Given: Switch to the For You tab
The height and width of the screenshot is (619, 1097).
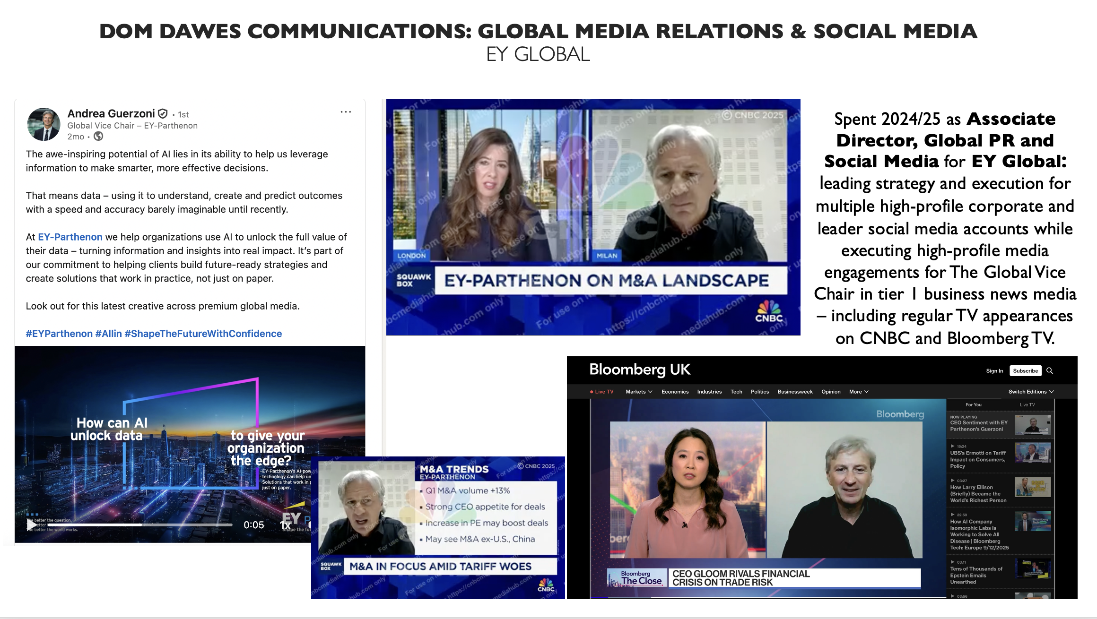Looking at the screenshot, I should point(973,405).
